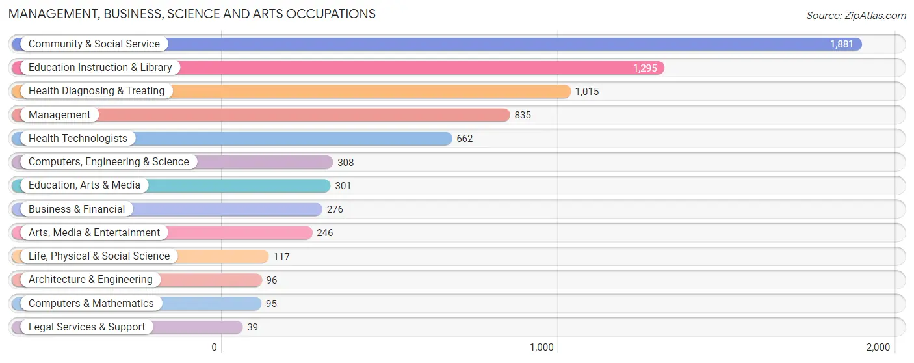The image size is (914, 363).
Task: Select the Education Instruction & Library bar
Action: pyautogui.click(x=337, y=68)
